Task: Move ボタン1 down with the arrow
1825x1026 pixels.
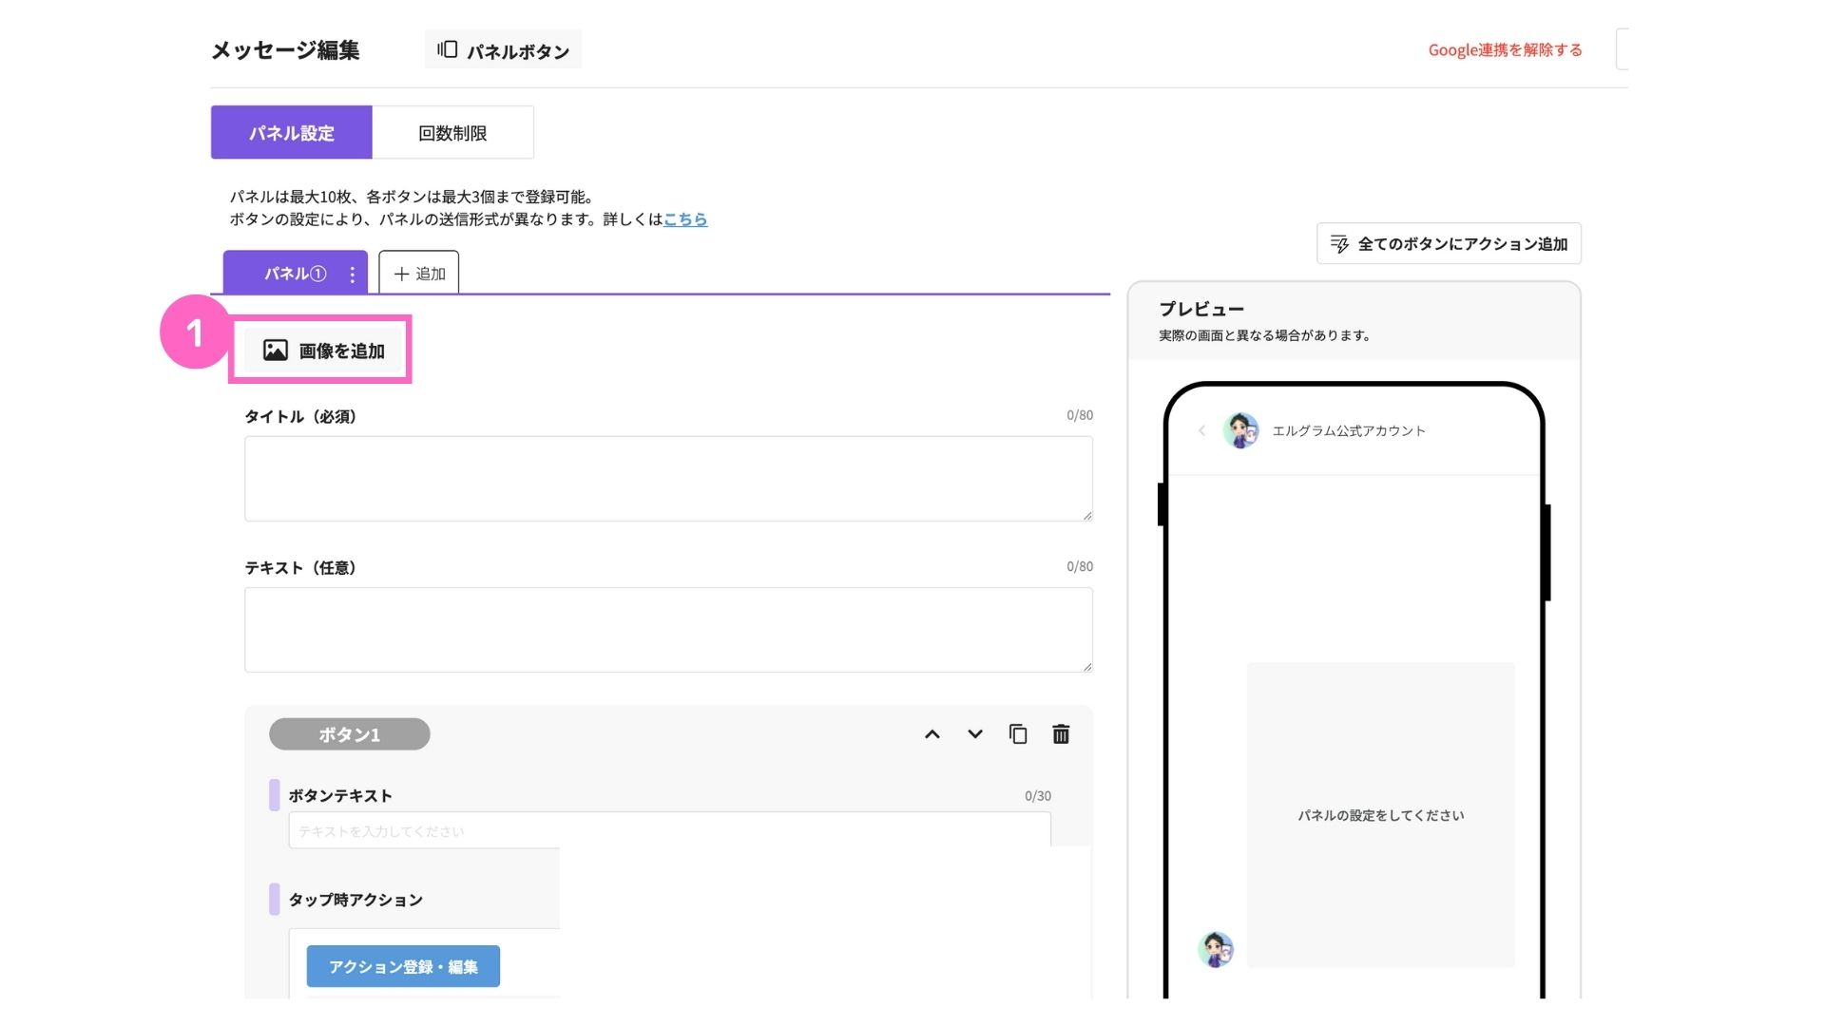Action: point(975,734)
